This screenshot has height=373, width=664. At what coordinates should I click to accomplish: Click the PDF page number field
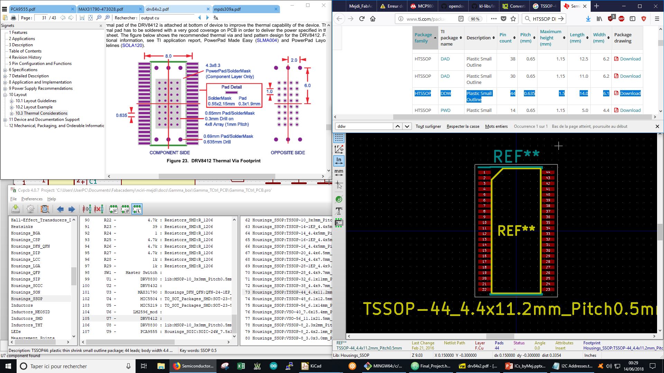click(x=44, y=18)
